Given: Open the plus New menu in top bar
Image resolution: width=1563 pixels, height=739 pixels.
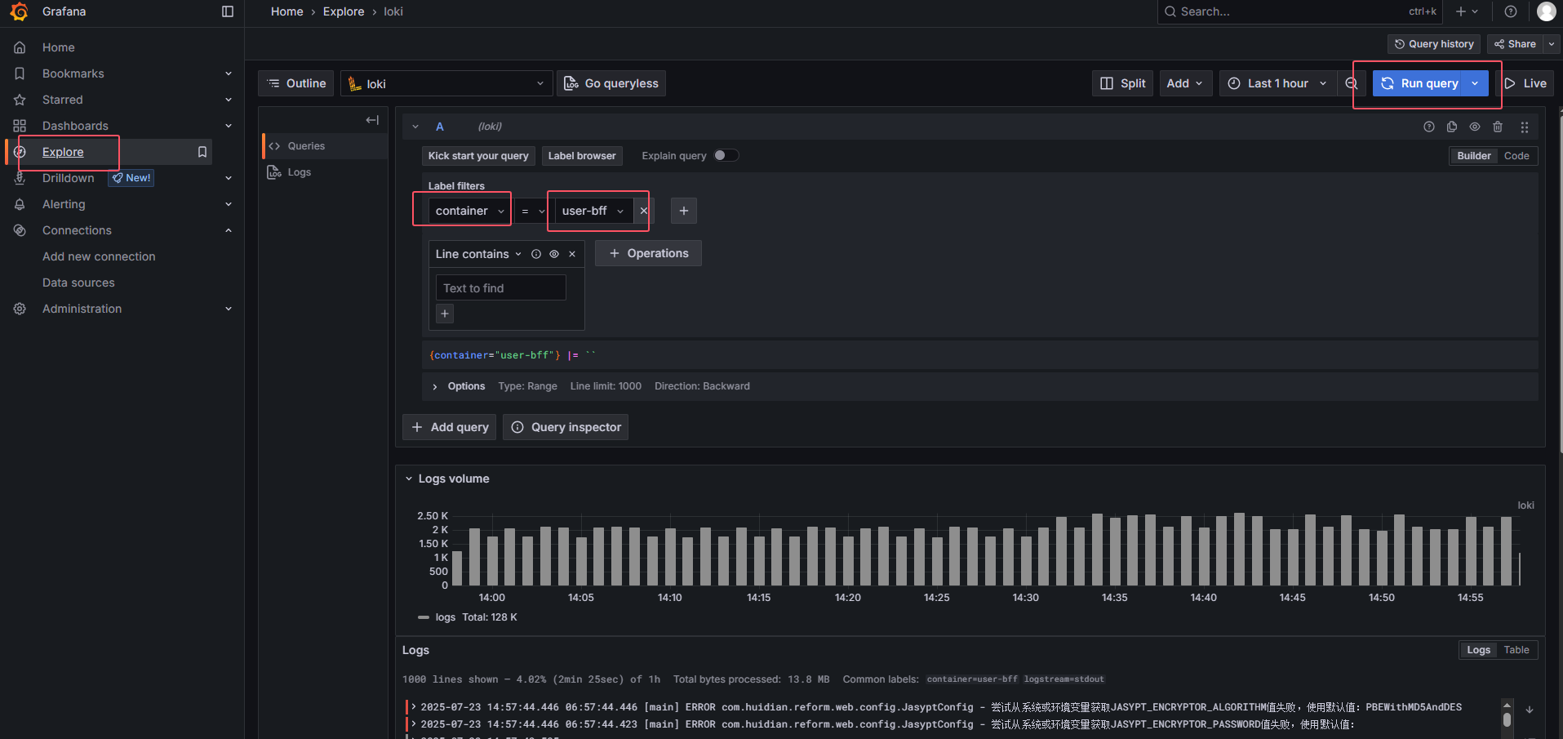Looking at the screenshot, I should [x=1467, y=11].
